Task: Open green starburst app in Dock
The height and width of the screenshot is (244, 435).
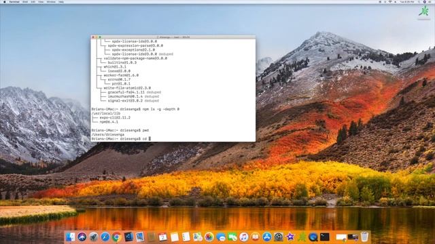Action: pyautogui.click(x=302, y=237)
